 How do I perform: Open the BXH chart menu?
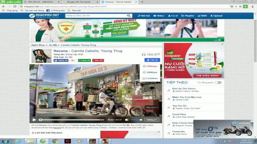(202, 16)
